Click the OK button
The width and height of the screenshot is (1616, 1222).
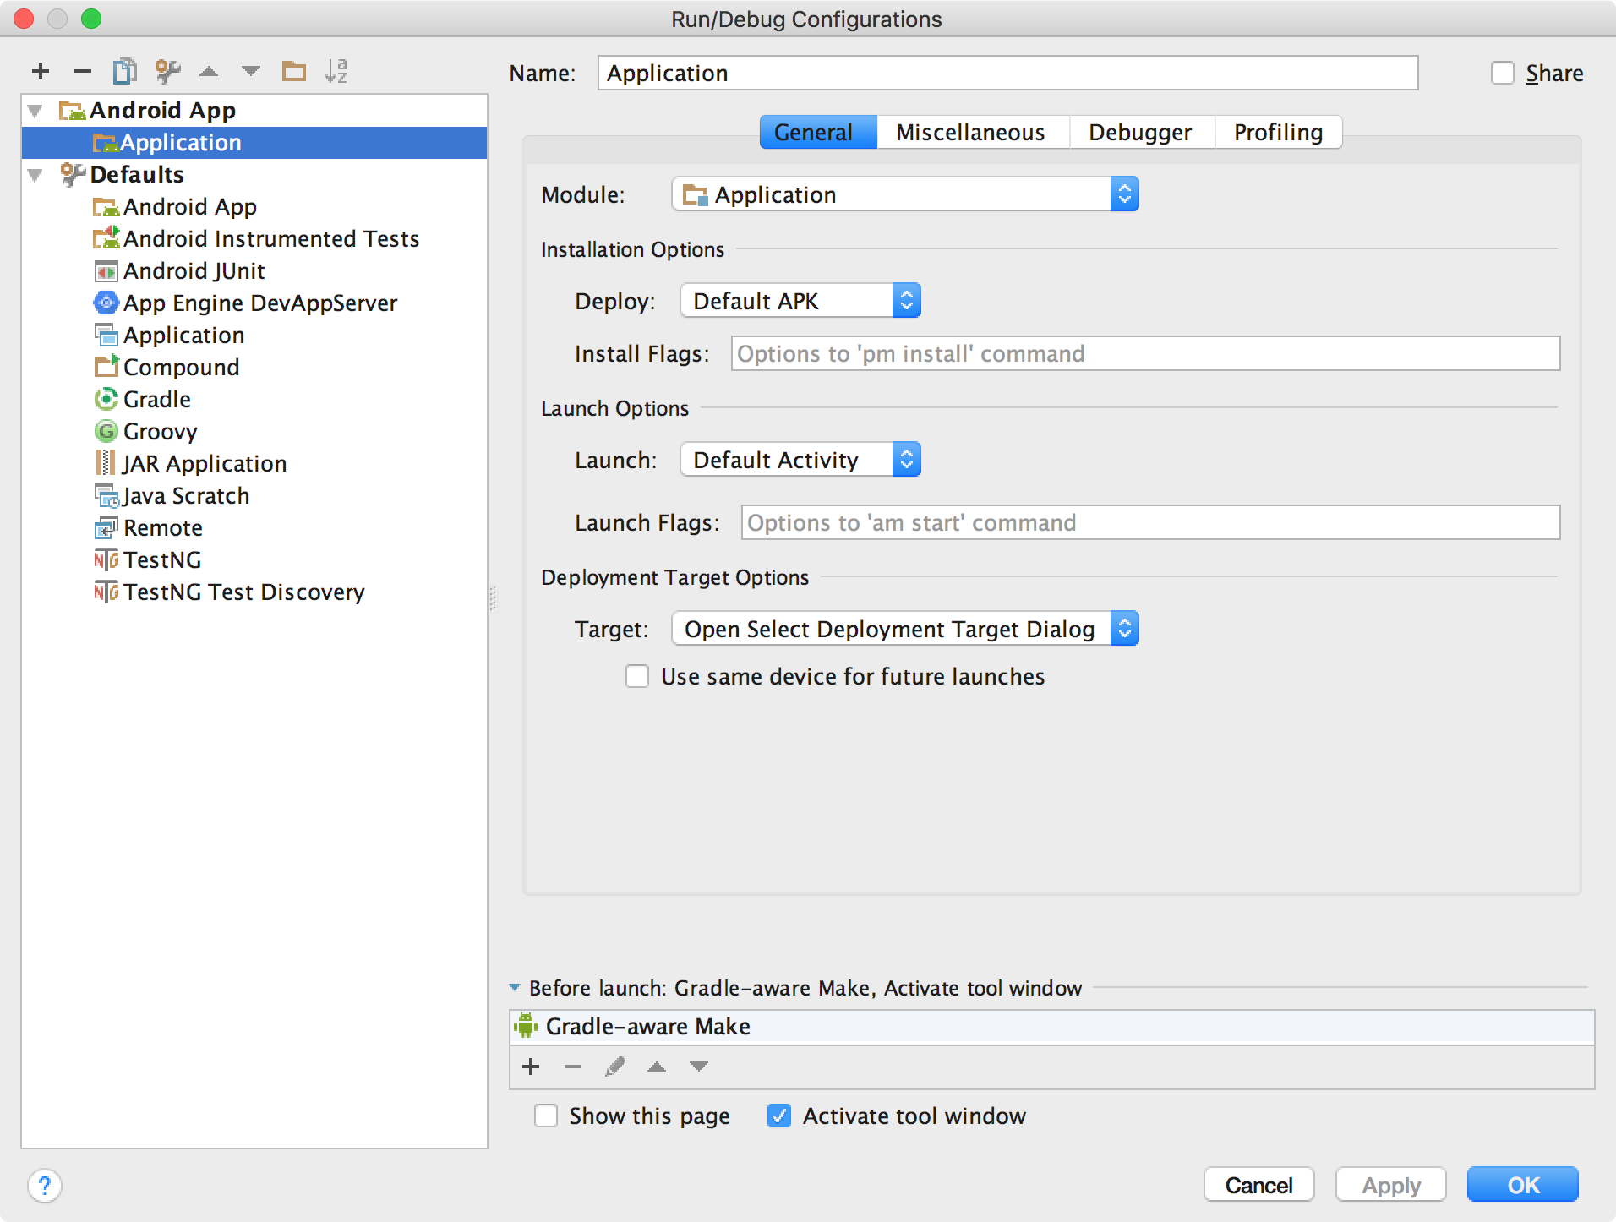[1522, 1185]
